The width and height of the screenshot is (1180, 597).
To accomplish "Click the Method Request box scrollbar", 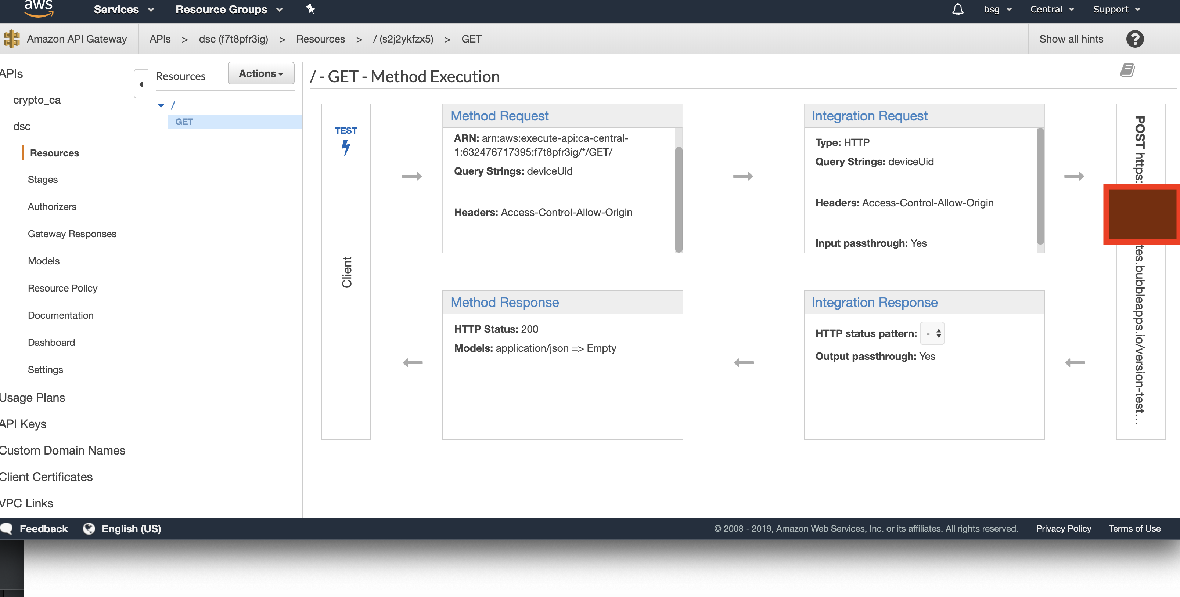I will pos(679,199).
